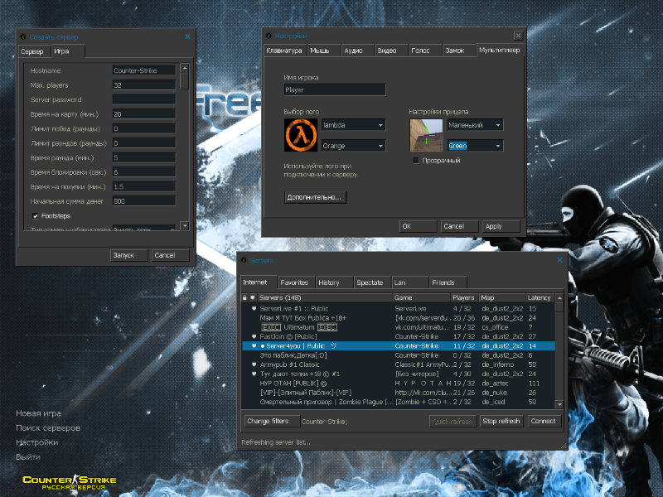Click the lambda logo preview image
Image resolution: width=663 pixels, height=497 pixels.
(301, 135)
